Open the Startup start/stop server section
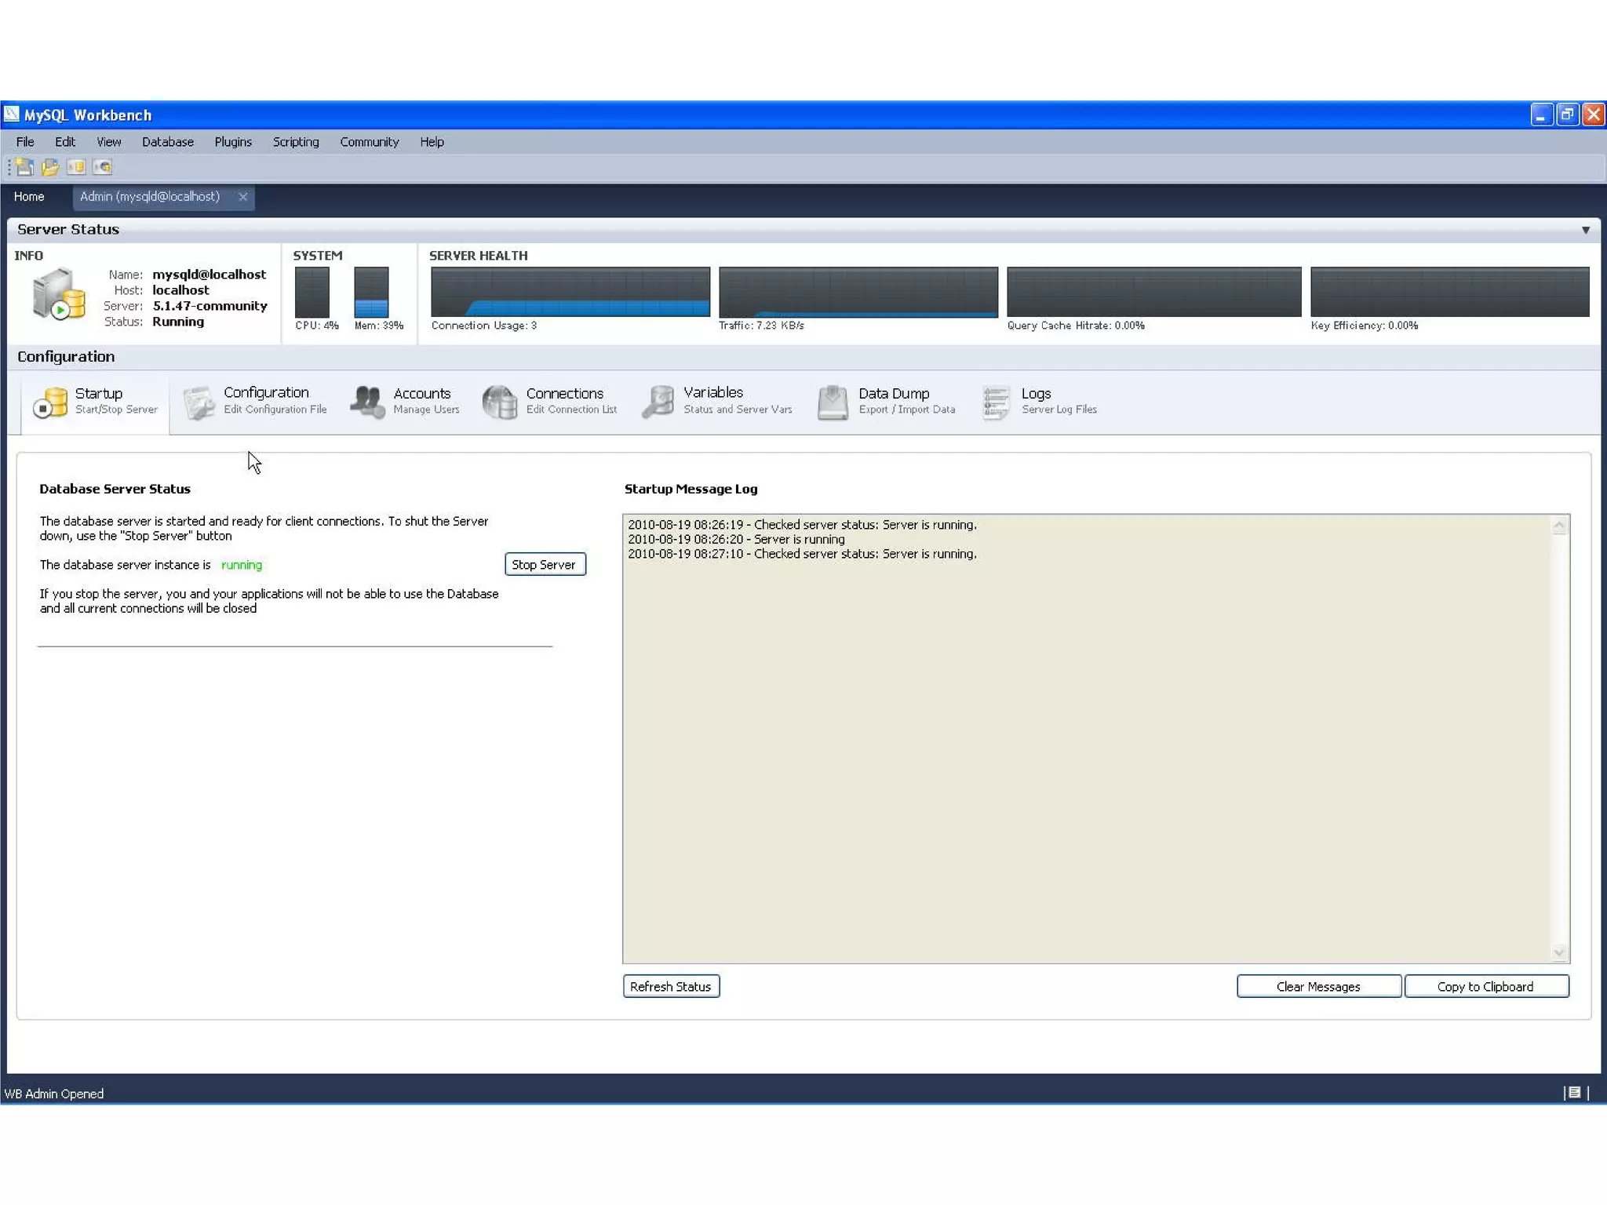This screenshot has width=1607, height=1205. (x=96, y=401)
